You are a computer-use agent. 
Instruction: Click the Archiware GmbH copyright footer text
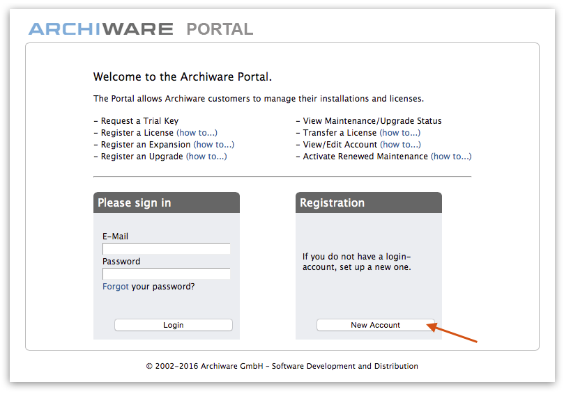click(x=282, y=366)
